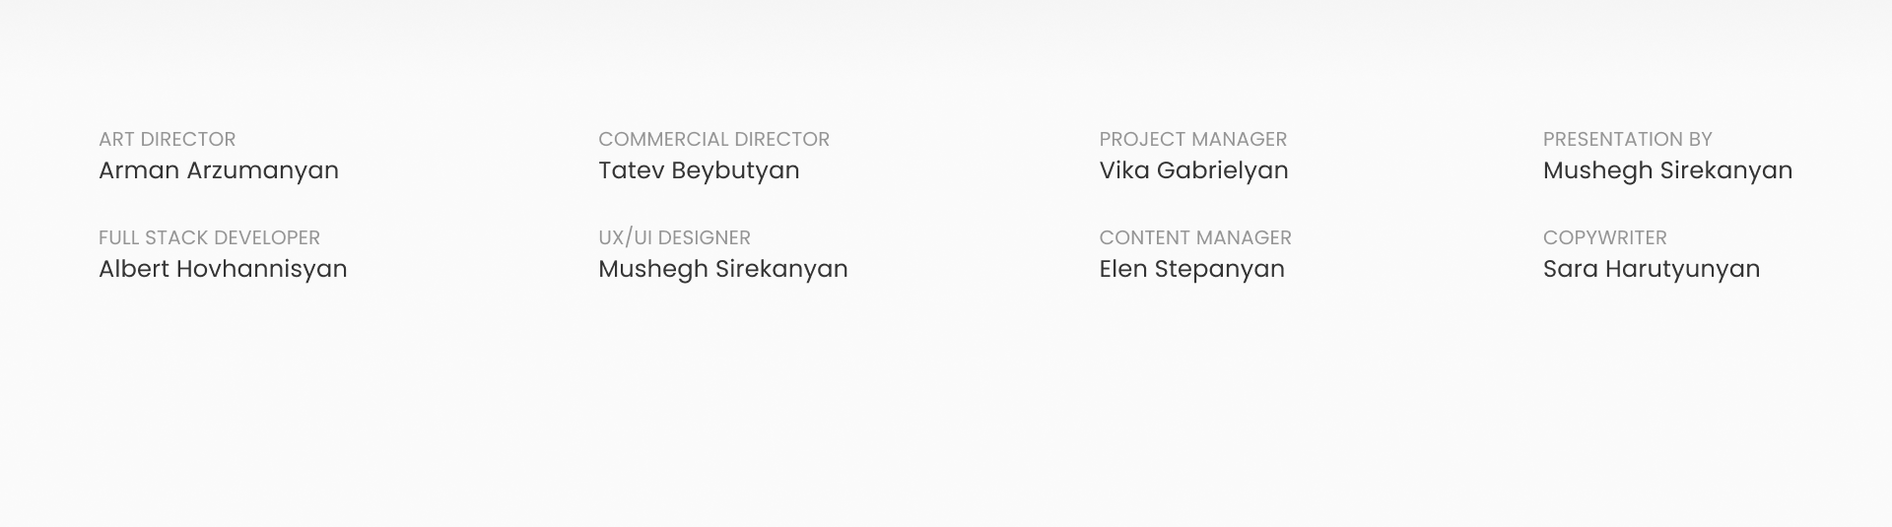Select the COPYWRITER label
This screenshot has width=1892, height=527.
pyautogui.click(x=1605, y=237)
